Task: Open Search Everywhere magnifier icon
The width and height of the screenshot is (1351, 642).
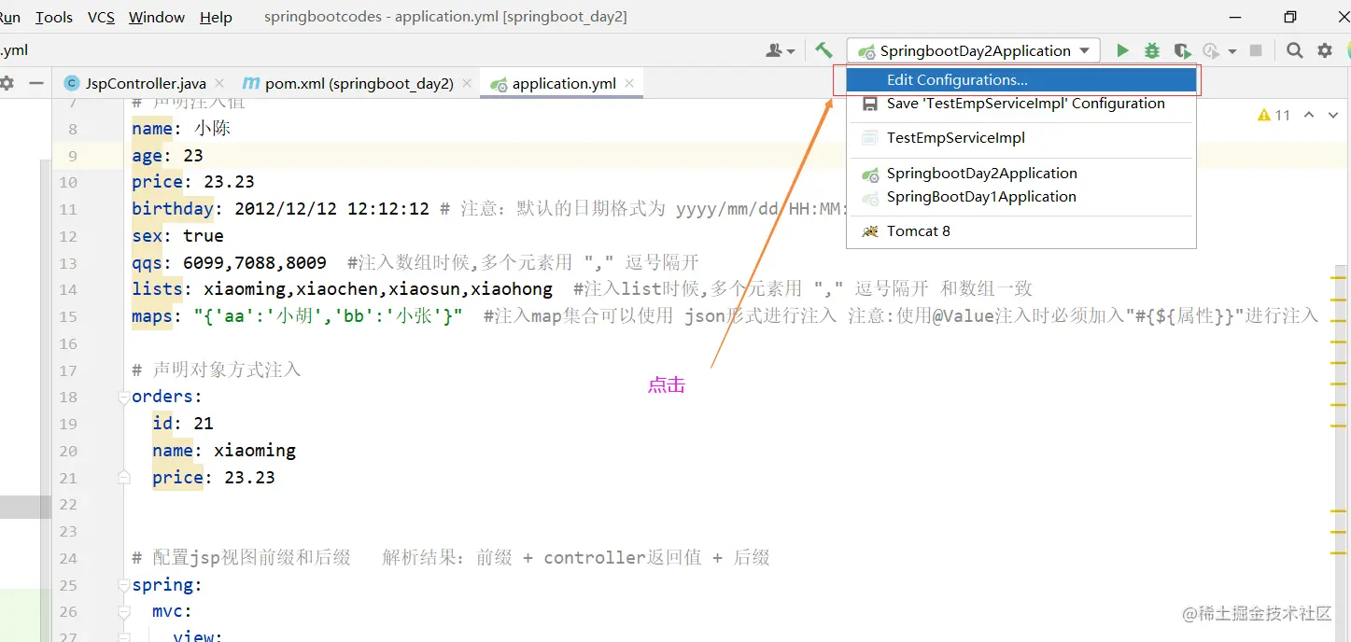Action: (1294, 50)
